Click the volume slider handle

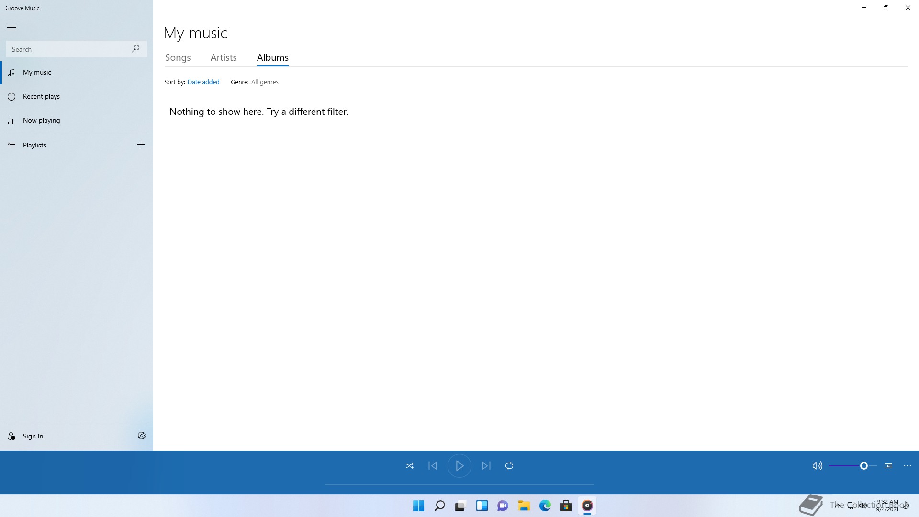point(864,466)
